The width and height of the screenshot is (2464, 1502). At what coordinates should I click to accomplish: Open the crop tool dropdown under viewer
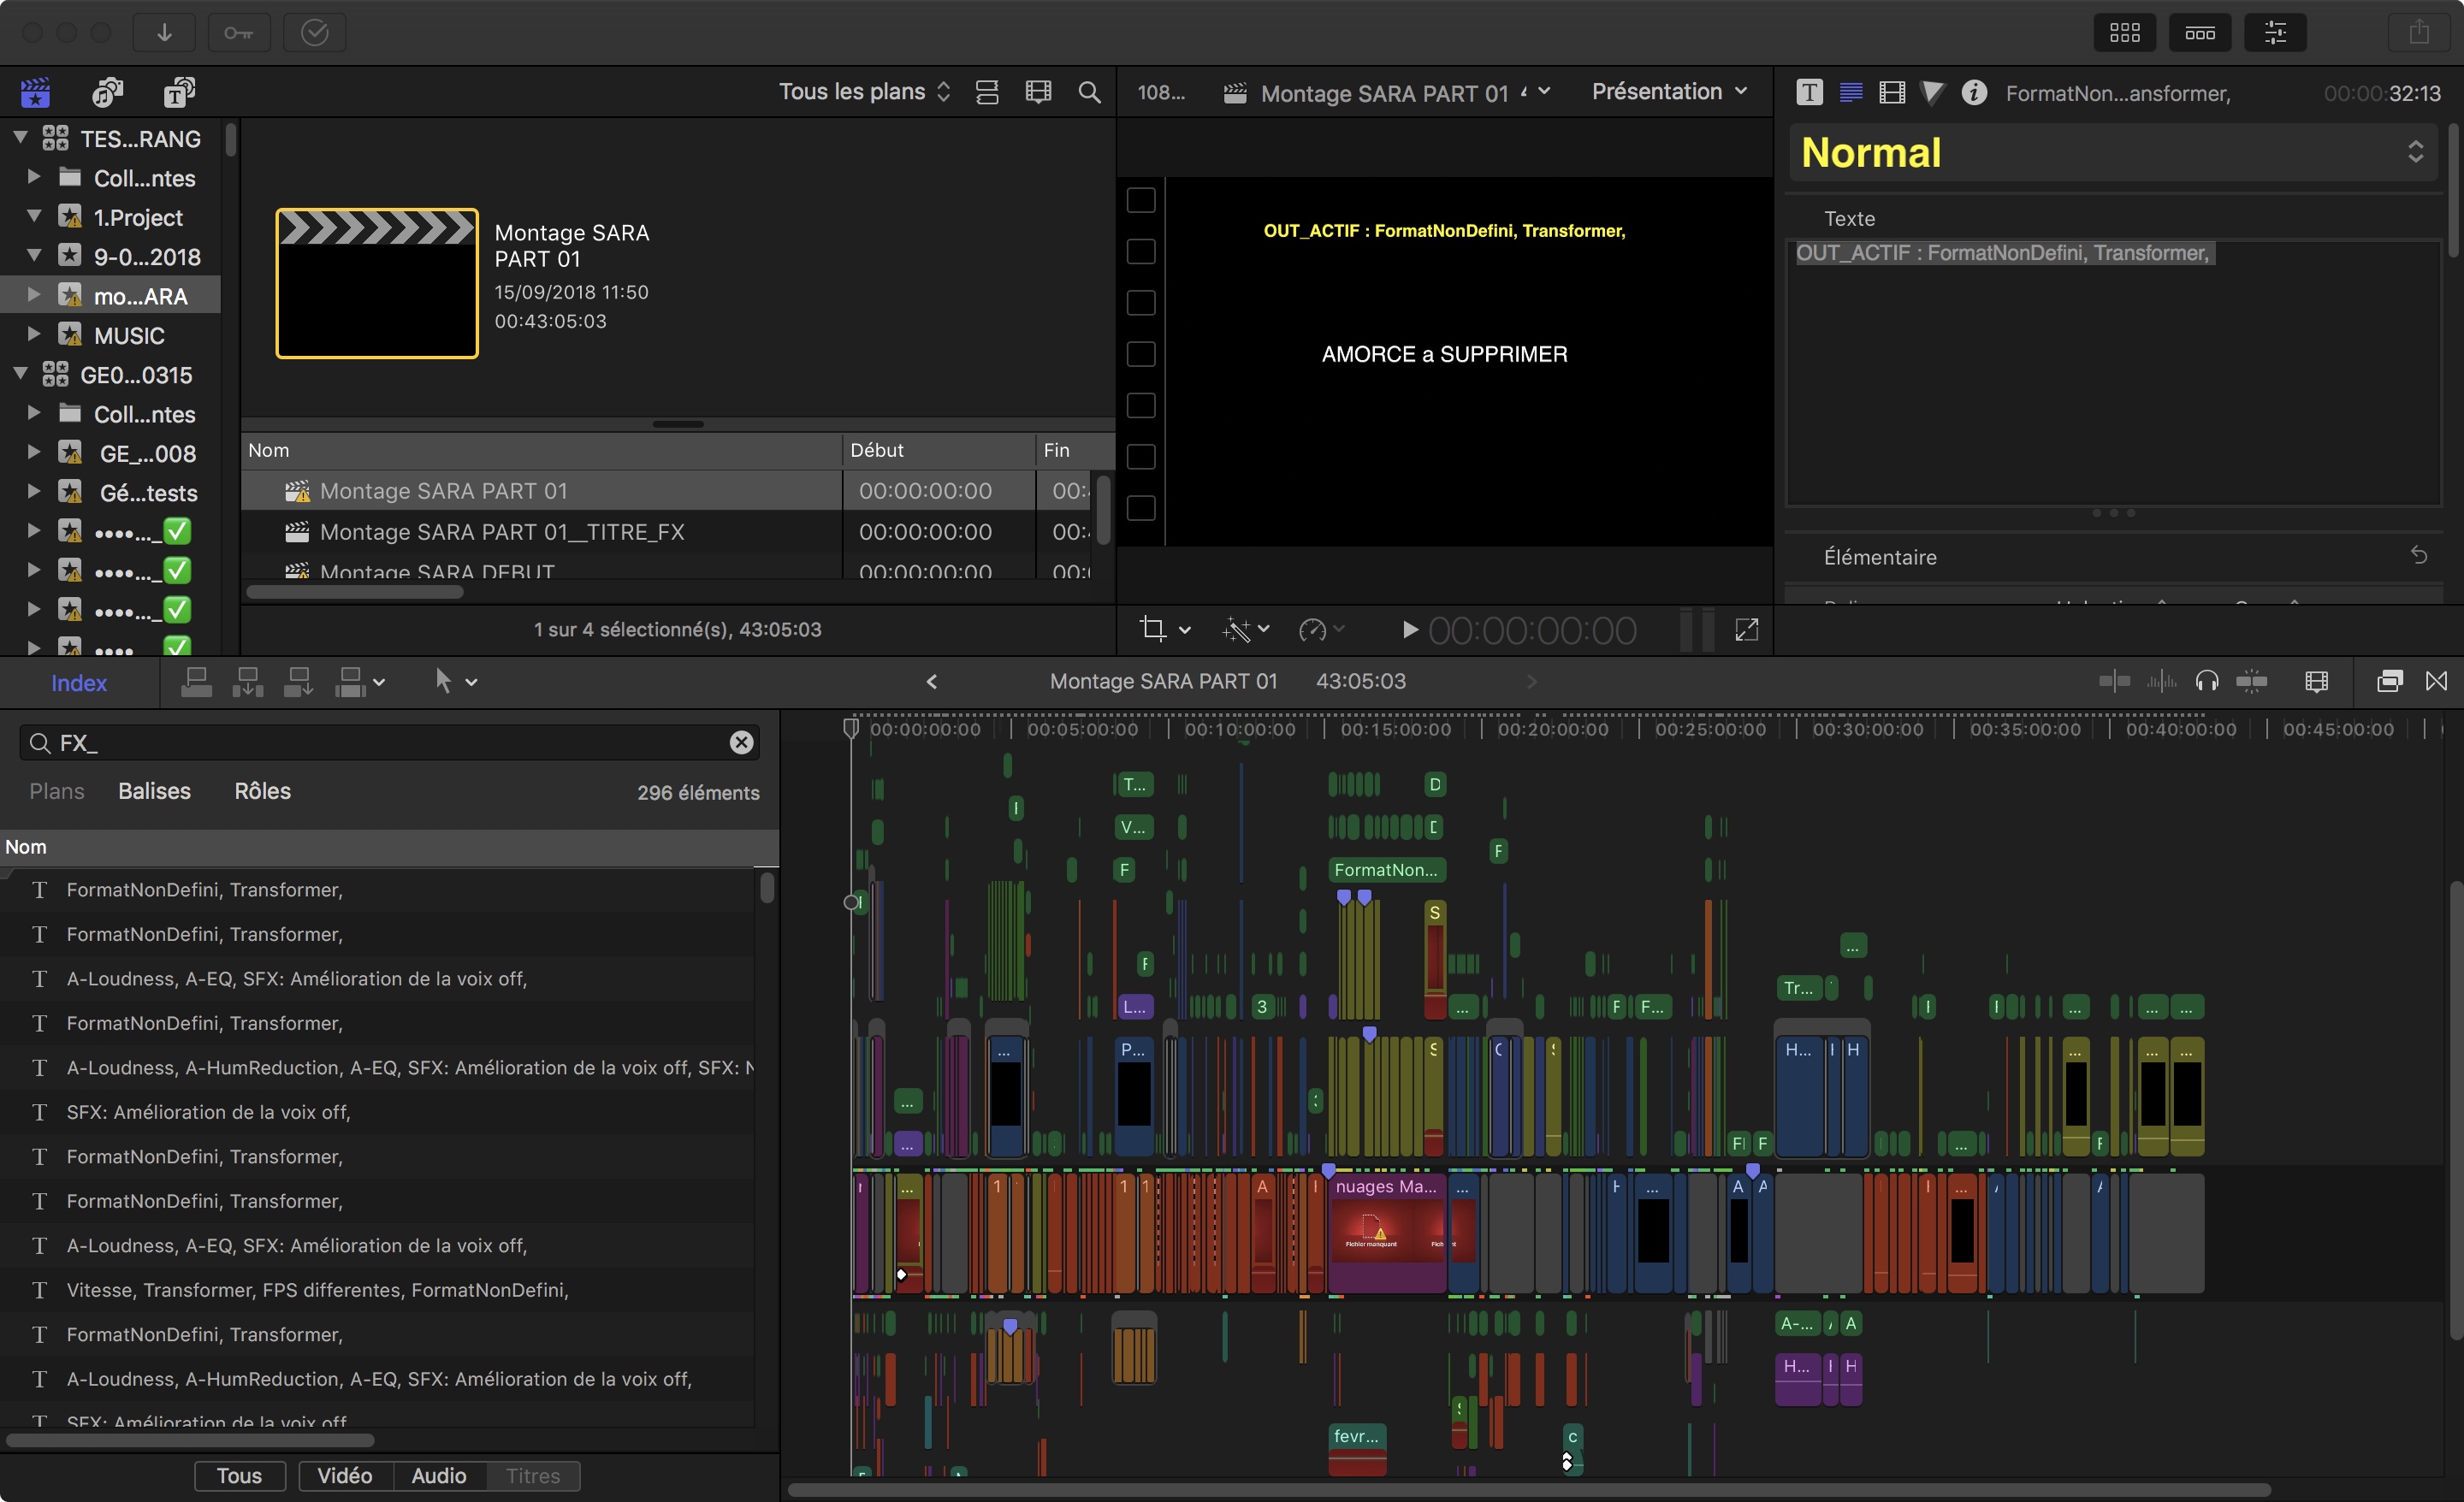[1165, 629]
